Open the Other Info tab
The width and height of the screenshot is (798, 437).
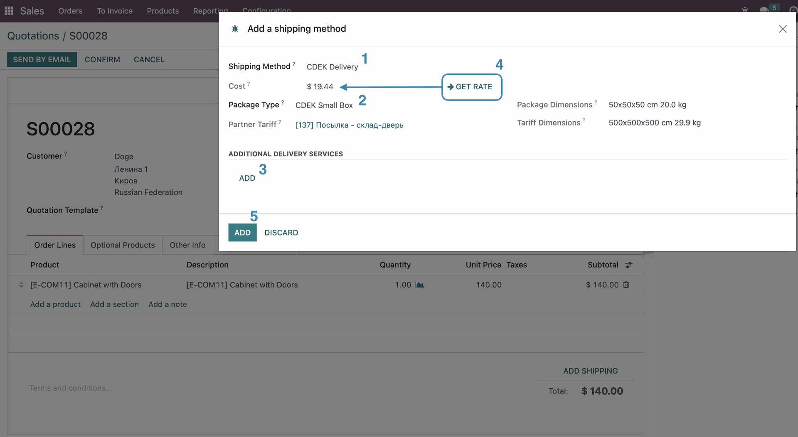click(187, 245)
